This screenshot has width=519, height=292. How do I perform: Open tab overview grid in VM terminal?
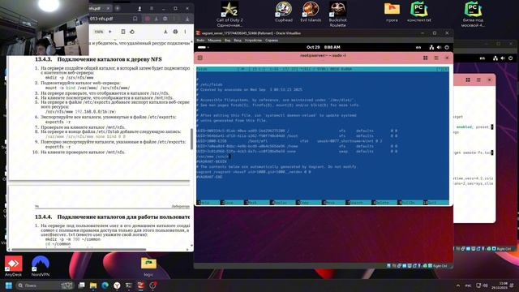[x=425, y=58]
